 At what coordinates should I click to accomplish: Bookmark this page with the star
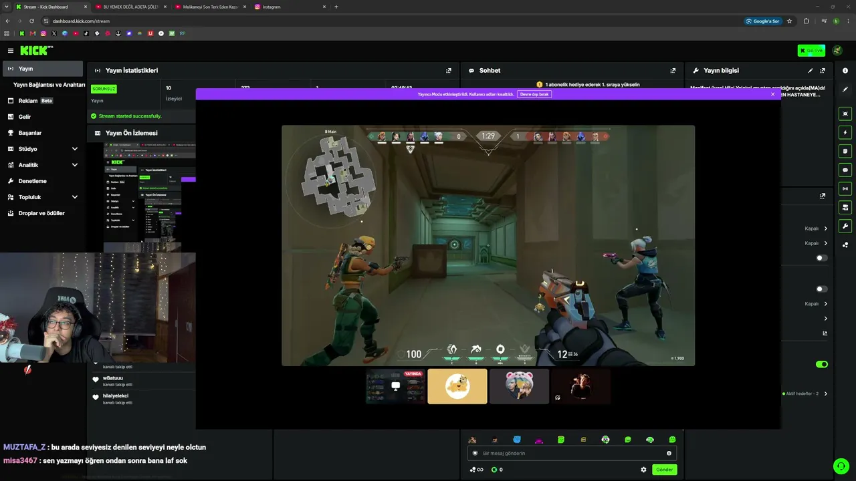(x=789, y=21)
